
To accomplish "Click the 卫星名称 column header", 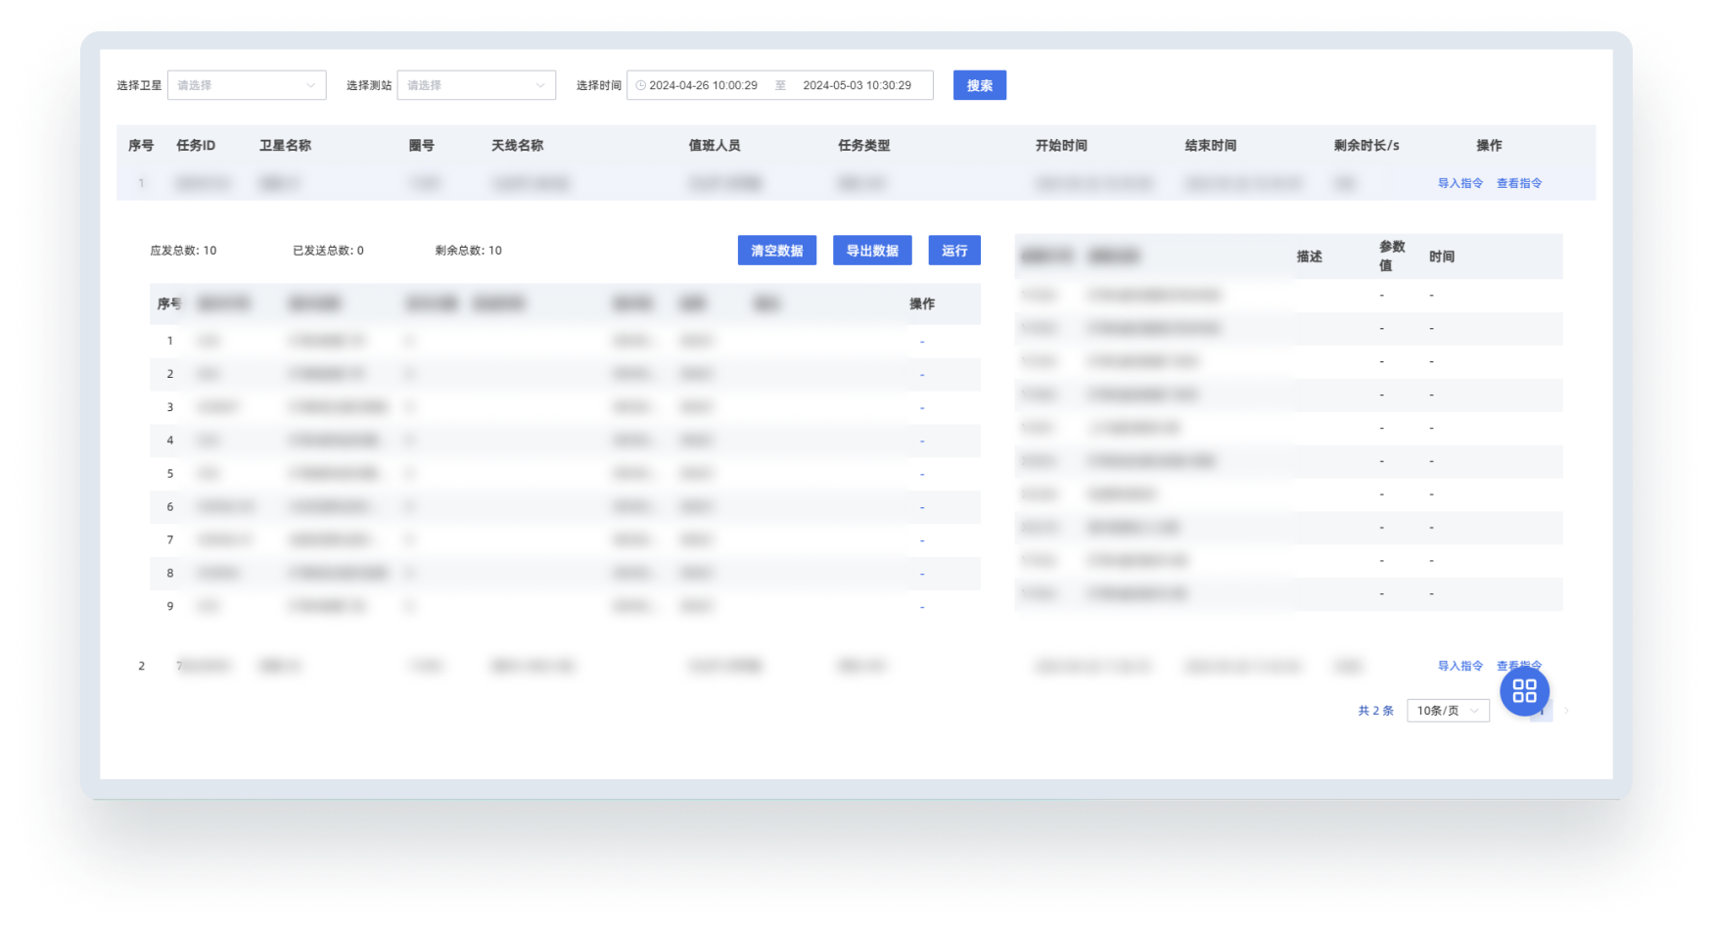I will click(x=285, y=145).
